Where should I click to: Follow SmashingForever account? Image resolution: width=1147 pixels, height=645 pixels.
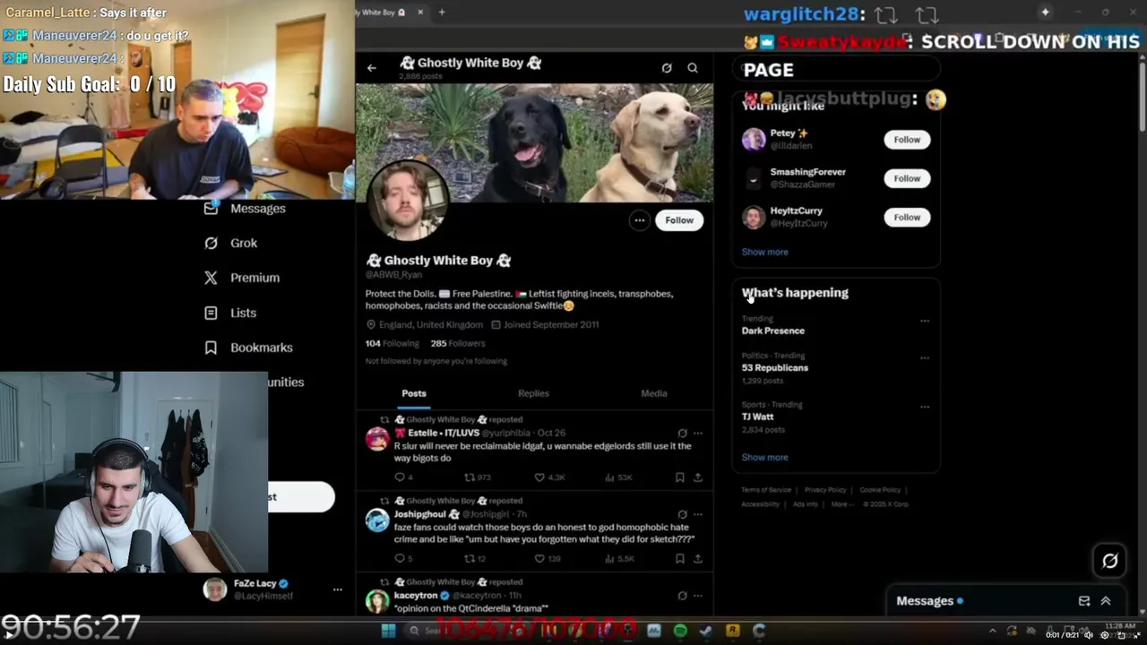tap(907, 178)
